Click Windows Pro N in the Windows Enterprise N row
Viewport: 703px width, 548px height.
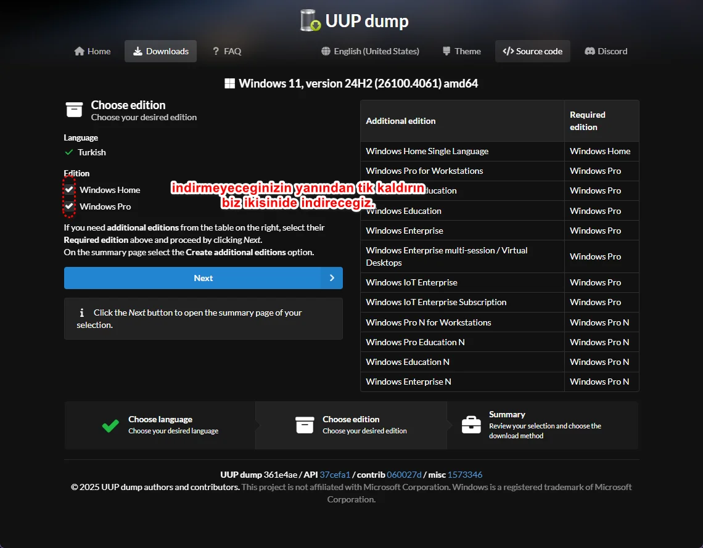coord(602,382)
